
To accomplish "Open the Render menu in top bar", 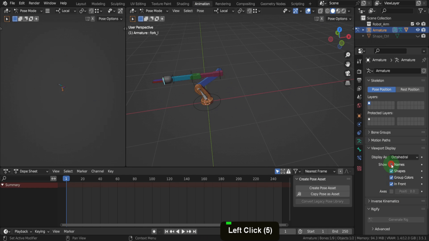I will click(34, 3).
